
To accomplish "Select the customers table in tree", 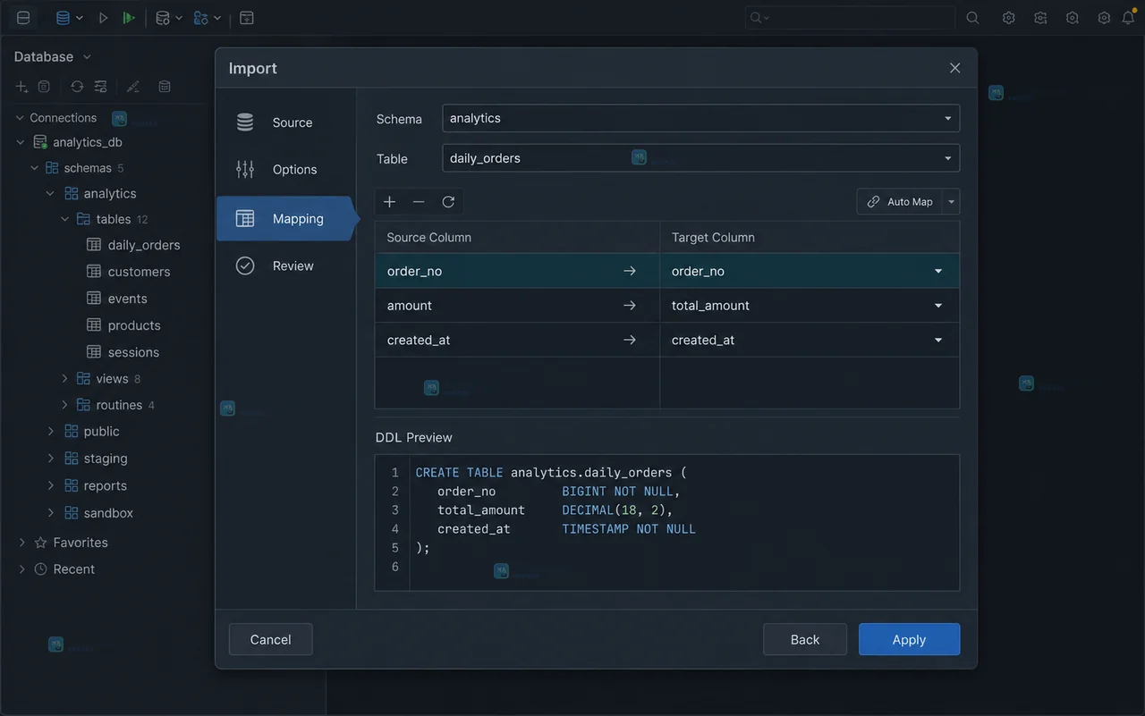I will 139,272.
